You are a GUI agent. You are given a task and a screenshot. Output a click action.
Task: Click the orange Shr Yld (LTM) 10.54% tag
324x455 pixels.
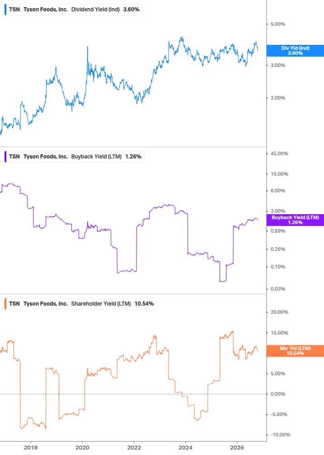click(295, 351)
